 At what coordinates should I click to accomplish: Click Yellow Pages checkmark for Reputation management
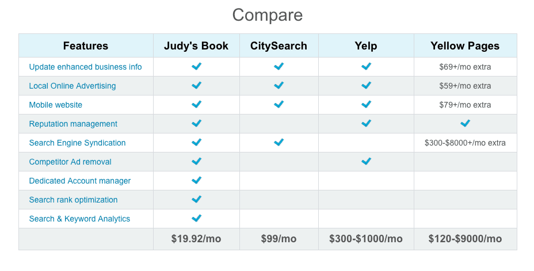(x=465, y=123)
